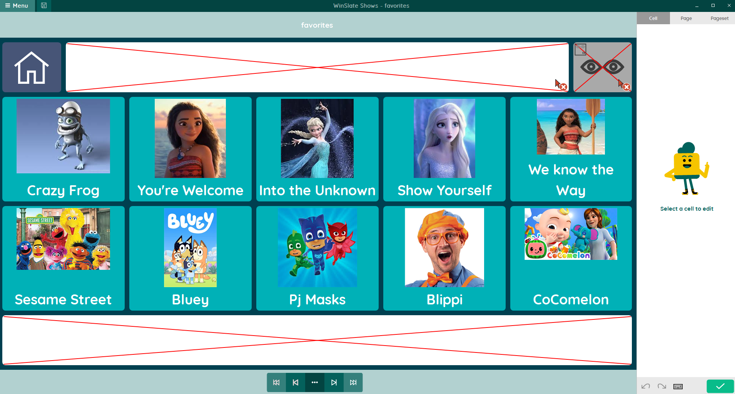Open the Menu button

[x=17, y=6]
